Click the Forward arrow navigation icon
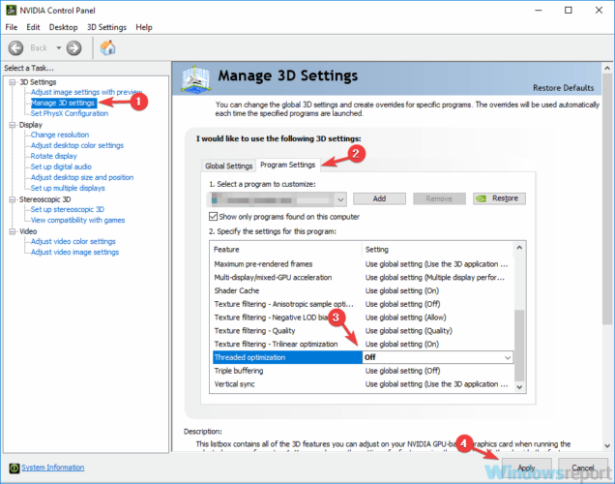 coord(73,48)
